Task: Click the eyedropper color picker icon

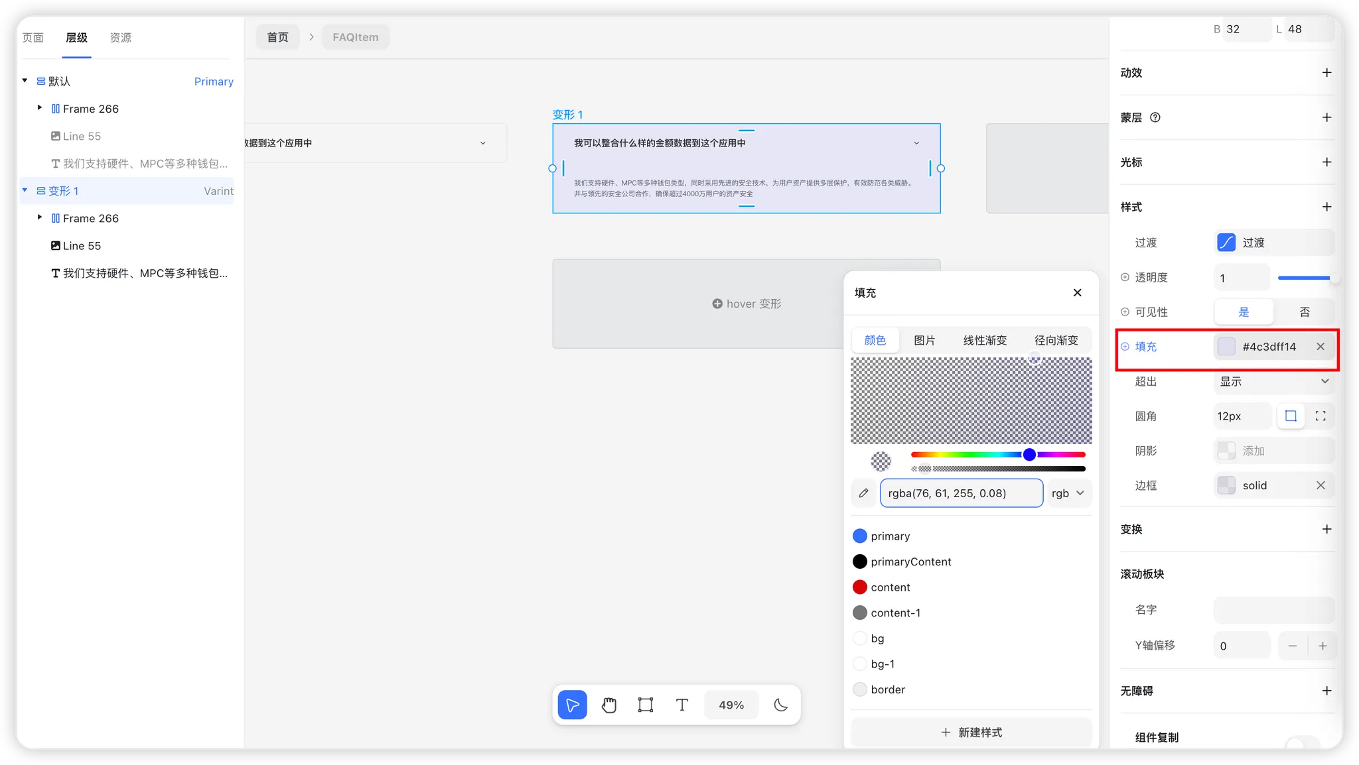Action: 863,493
